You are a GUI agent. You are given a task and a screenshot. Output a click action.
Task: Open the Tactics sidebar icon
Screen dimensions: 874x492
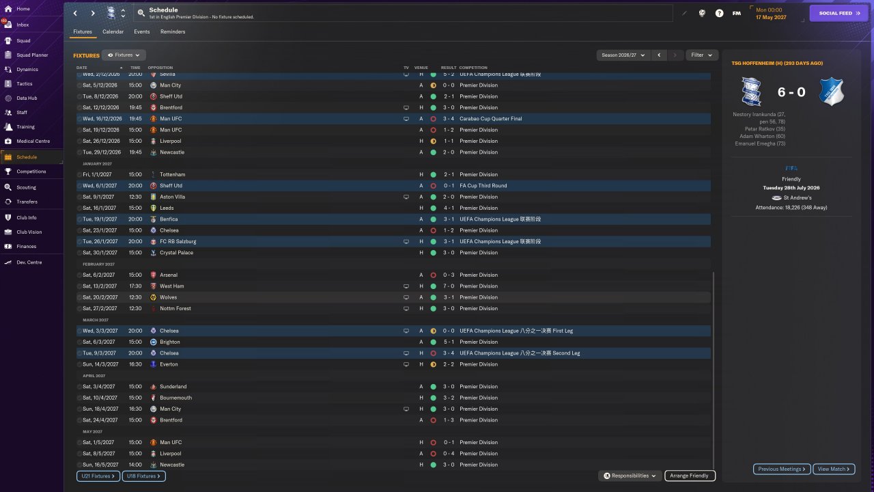[8, 83]
